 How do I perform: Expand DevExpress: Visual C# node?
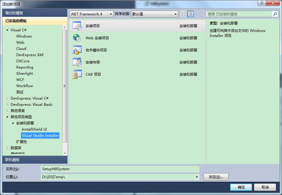[7, 98]
